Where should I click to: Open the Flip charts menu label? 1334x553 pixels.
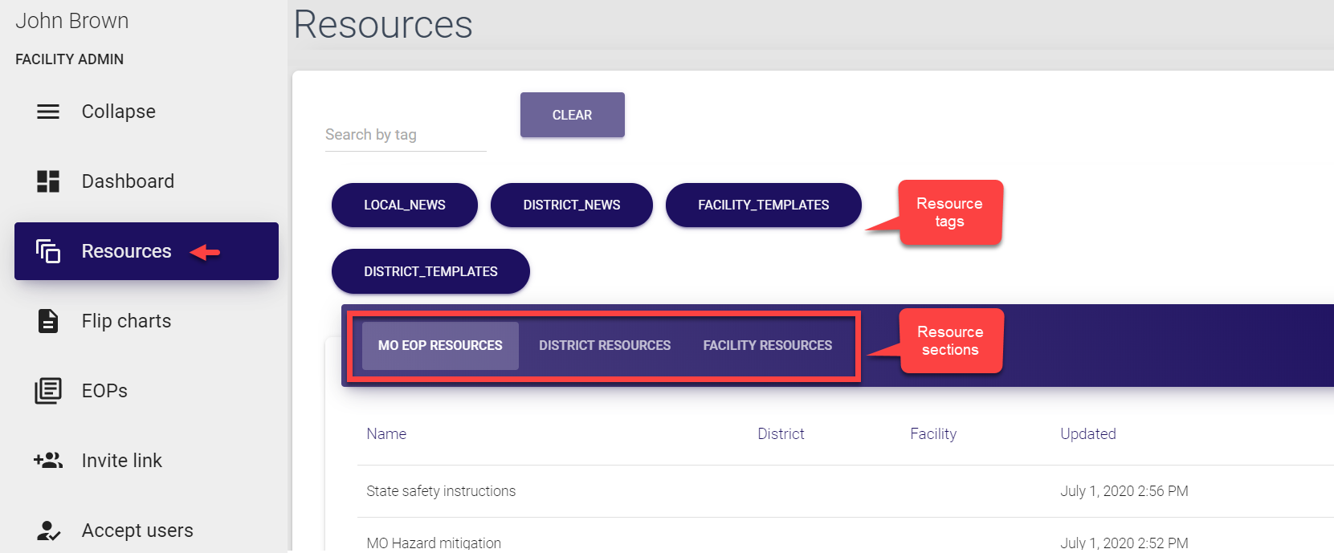coord(126,321)
